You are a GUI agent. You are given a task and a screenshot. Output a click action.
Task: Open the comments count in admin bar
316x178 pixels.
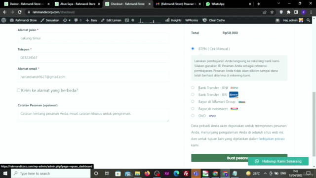click(78, 20)
